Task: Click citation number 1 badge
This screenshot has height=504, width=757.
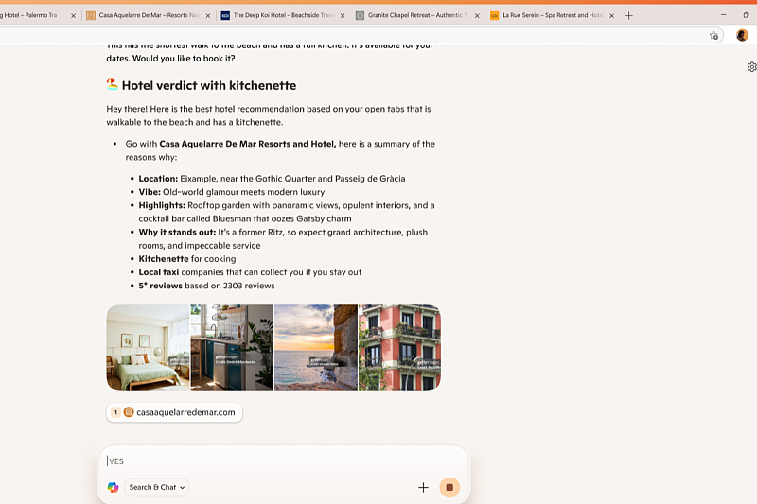Action: coord(115,412)
